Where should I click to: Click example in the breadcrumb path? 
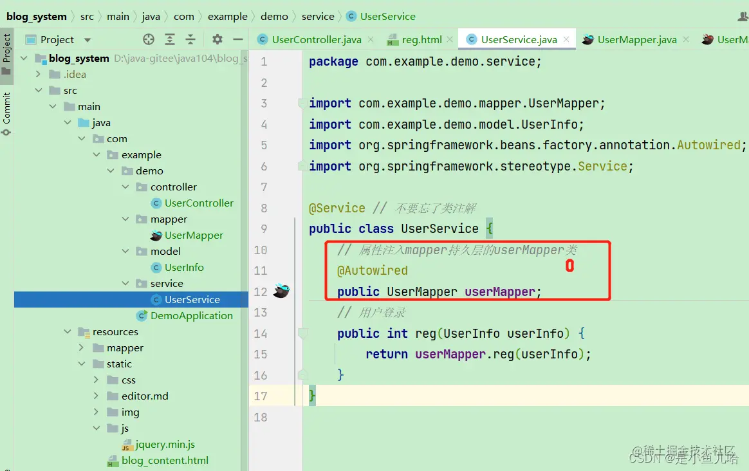pyautogui.click(x=227, y=16)
